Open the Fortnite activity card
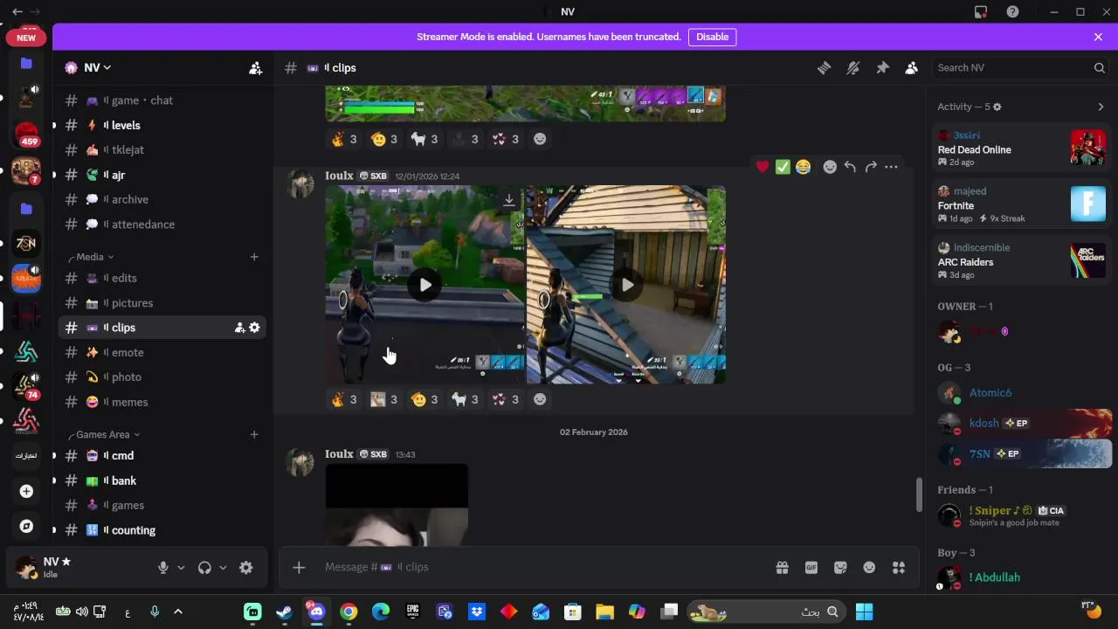Screen dimensions: 1118x629 coord(1021,204)
